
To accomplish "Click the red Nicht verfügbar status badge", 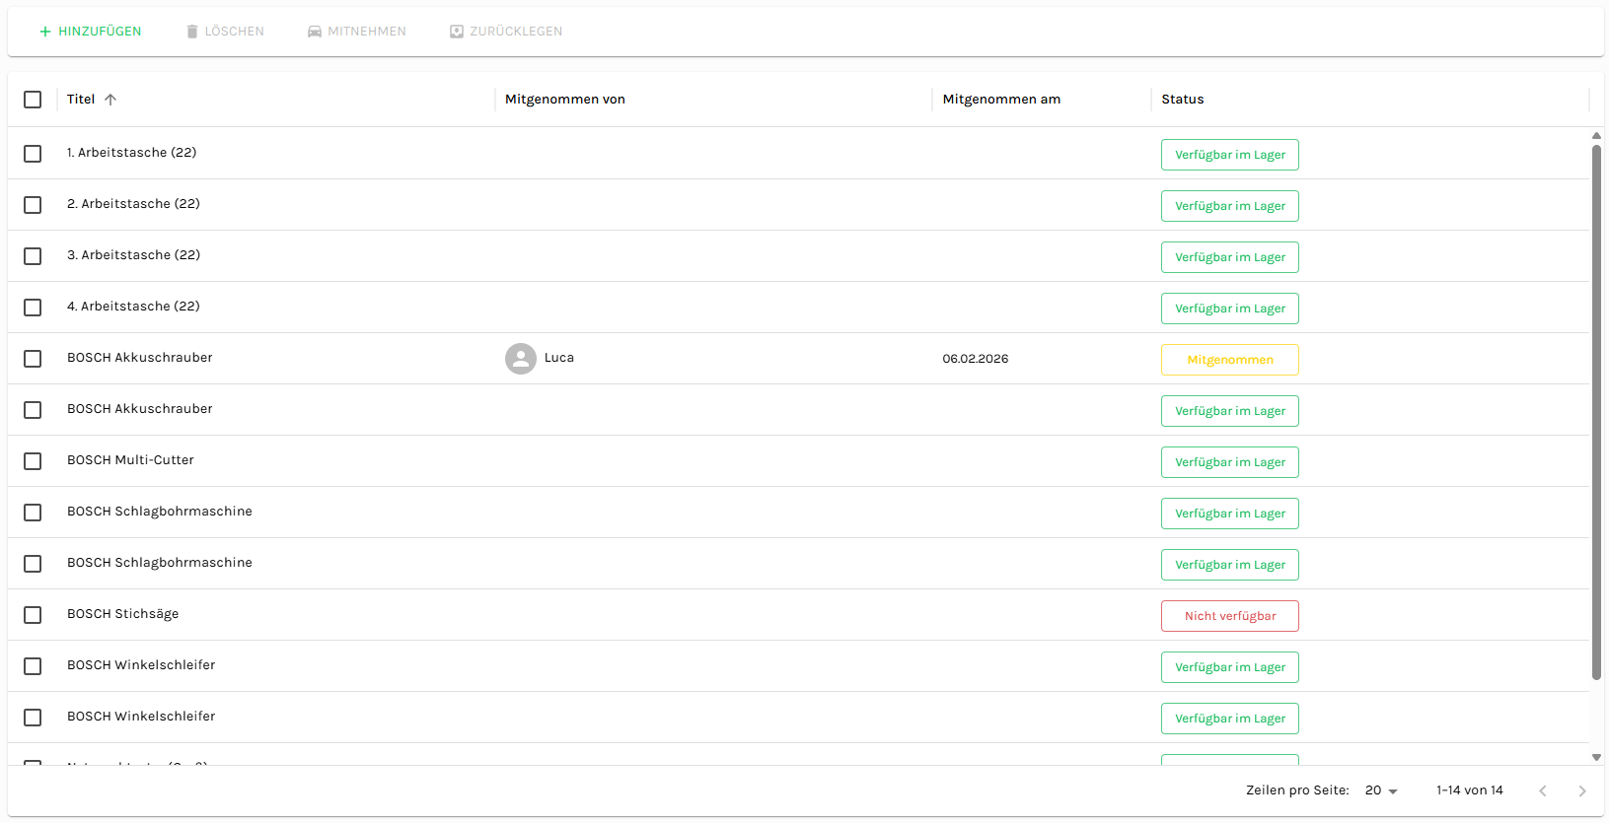I will [1229, 616].
